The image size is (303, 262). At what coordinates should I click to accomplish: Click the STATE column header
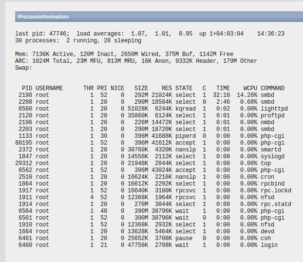pyautogui.click(x=184, y=88)
